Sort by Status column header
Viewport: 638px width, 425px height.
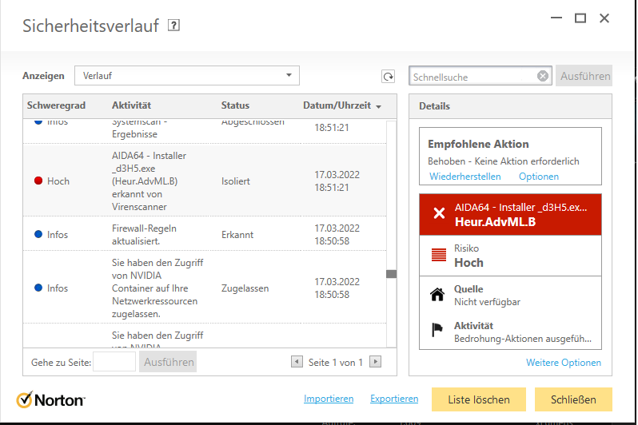tap(235, 105)
